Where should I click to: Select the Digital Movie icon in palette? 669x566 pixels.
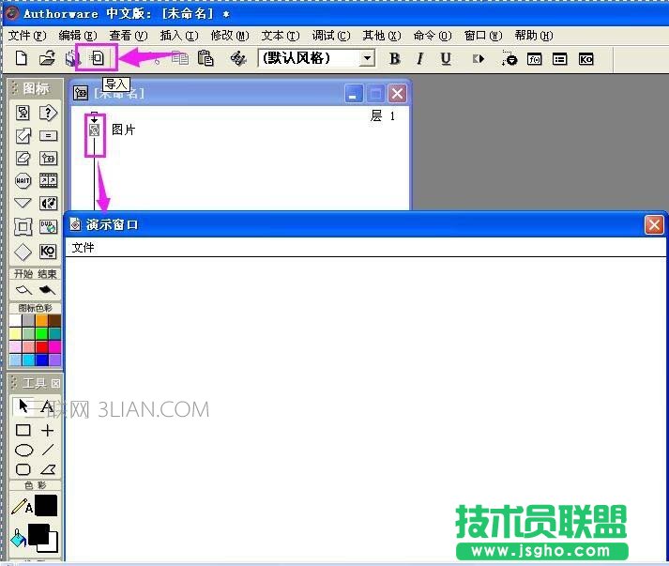(x=48, y=180)
